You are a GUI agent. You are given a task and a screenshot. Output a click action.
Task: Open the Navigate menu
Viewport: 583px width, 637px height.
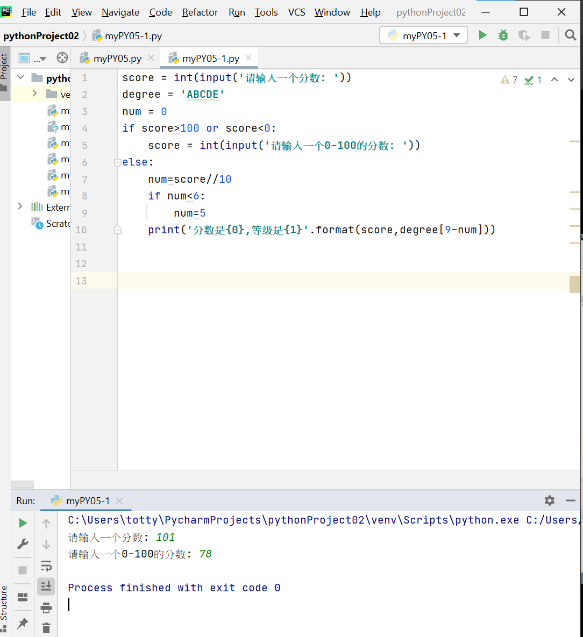coord(120,12)
